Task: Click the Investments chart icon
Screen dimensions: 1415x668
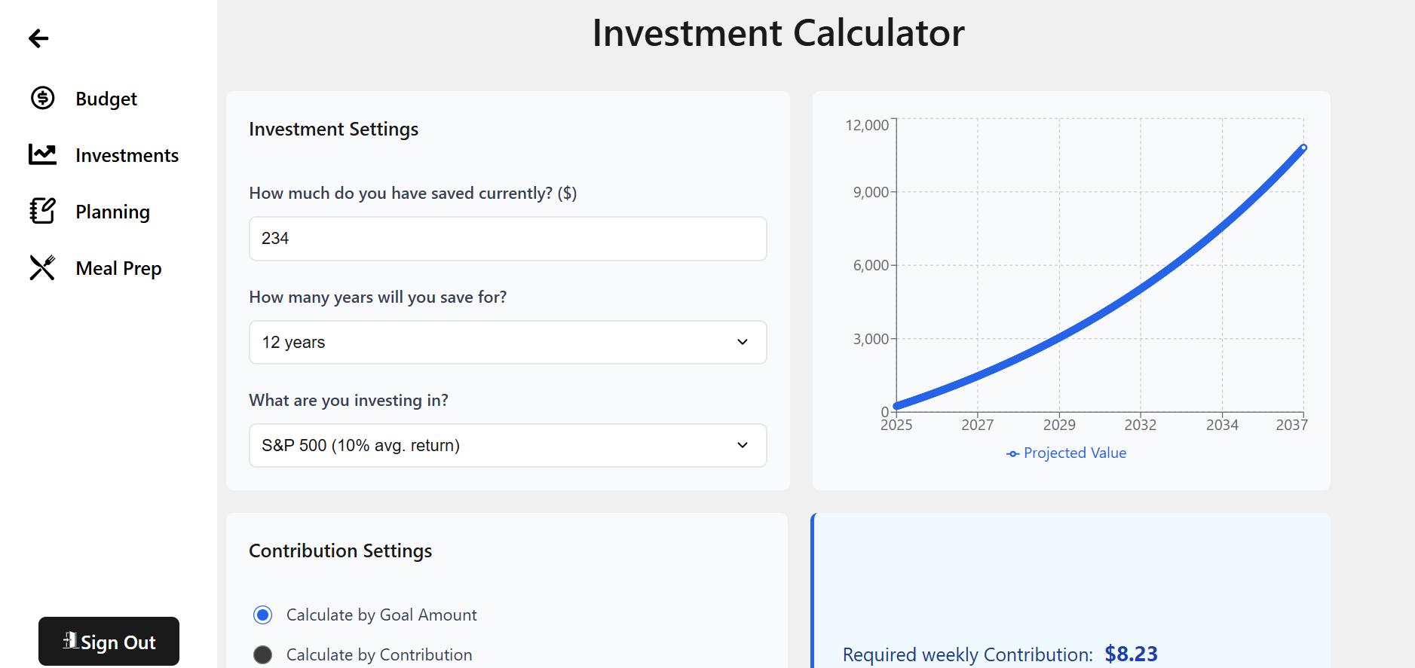Action: point(42,154)
